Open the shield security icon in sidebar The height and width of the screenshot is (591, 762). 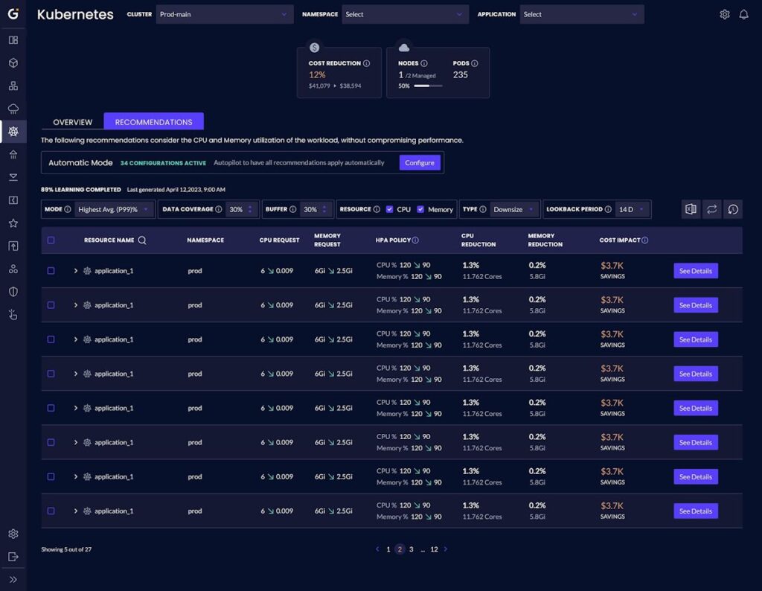(13, 292)
